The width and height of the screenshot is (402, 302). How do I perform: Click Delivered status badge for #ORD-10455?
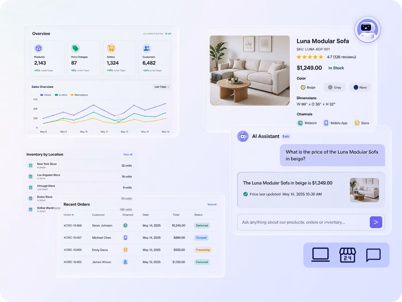point(202,262)
